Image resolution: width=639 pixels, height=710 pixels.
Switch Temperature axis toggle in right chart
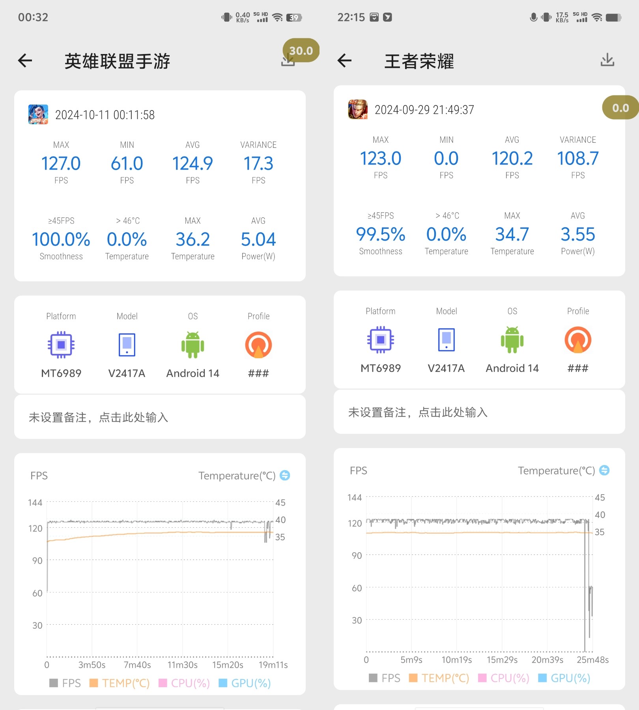tap(604, 470)
